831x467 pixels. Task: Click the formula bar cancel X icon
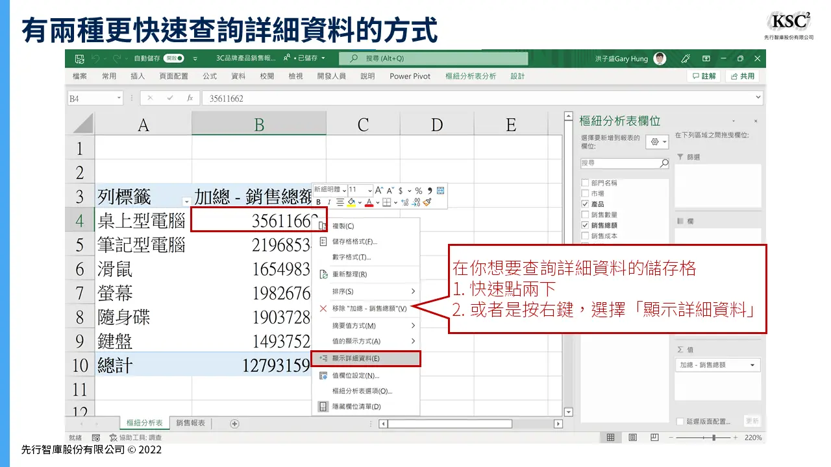coord(151,98)
